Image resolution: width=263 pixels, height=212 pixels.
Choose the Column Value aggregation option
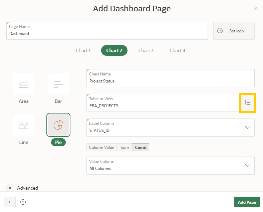[102, 147]
